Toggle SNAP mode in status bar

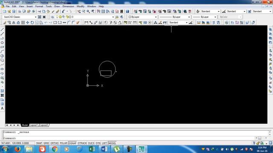point(39,143)
